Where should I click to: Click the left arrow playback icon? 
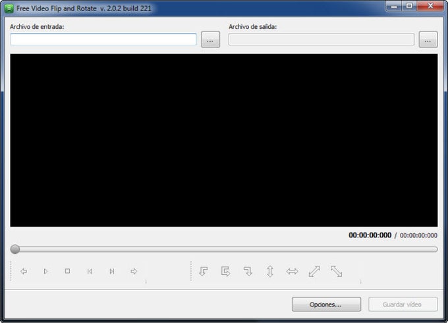pos(24,271)
